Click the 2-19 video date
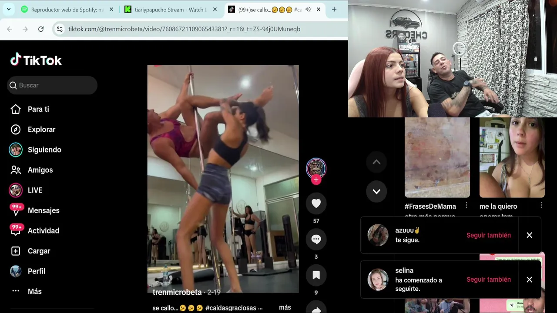The height and width of the screenshot is (313, 557). point(214,292)
